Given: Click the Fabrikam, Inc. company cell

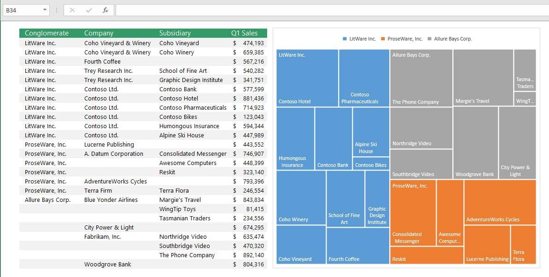Looking at the screenshot, I should click(x=102, y=237).
